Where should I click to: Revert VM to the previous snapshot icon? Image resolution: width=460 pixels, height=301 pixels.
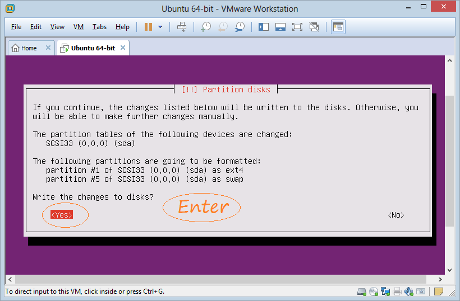click(223, 27)
